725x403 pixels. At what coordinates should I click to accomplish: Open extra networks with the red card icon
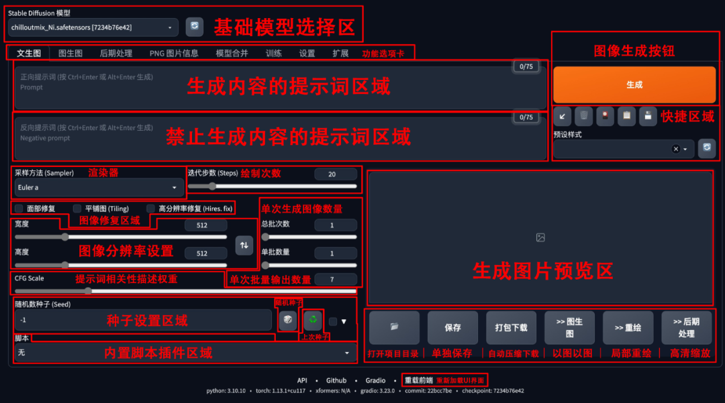tap(604, 116)
